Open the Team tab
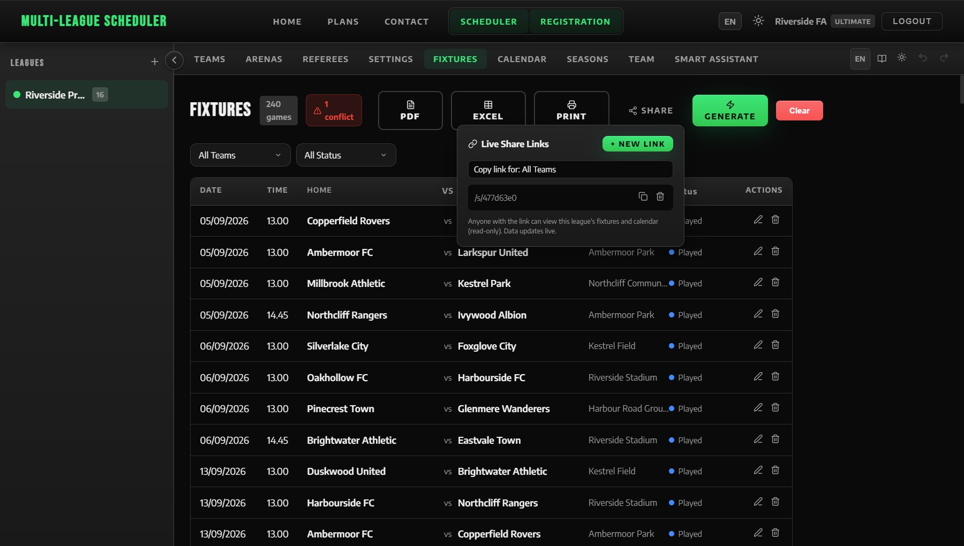The width and height of the screenshot is (964, 546). [x=641, y=59]
